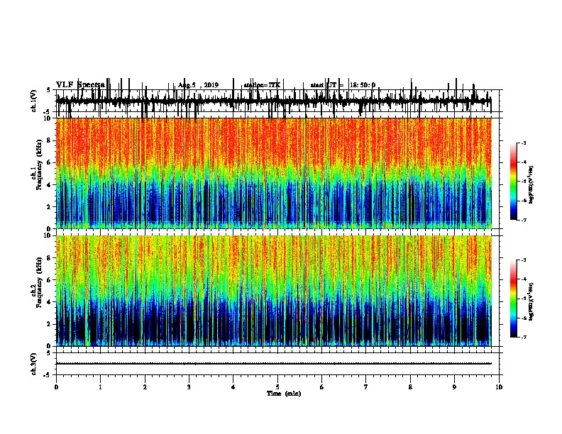
Task: Select the "ch.2 Frequency (kHz)" axis label
Action: coord(37,282)
